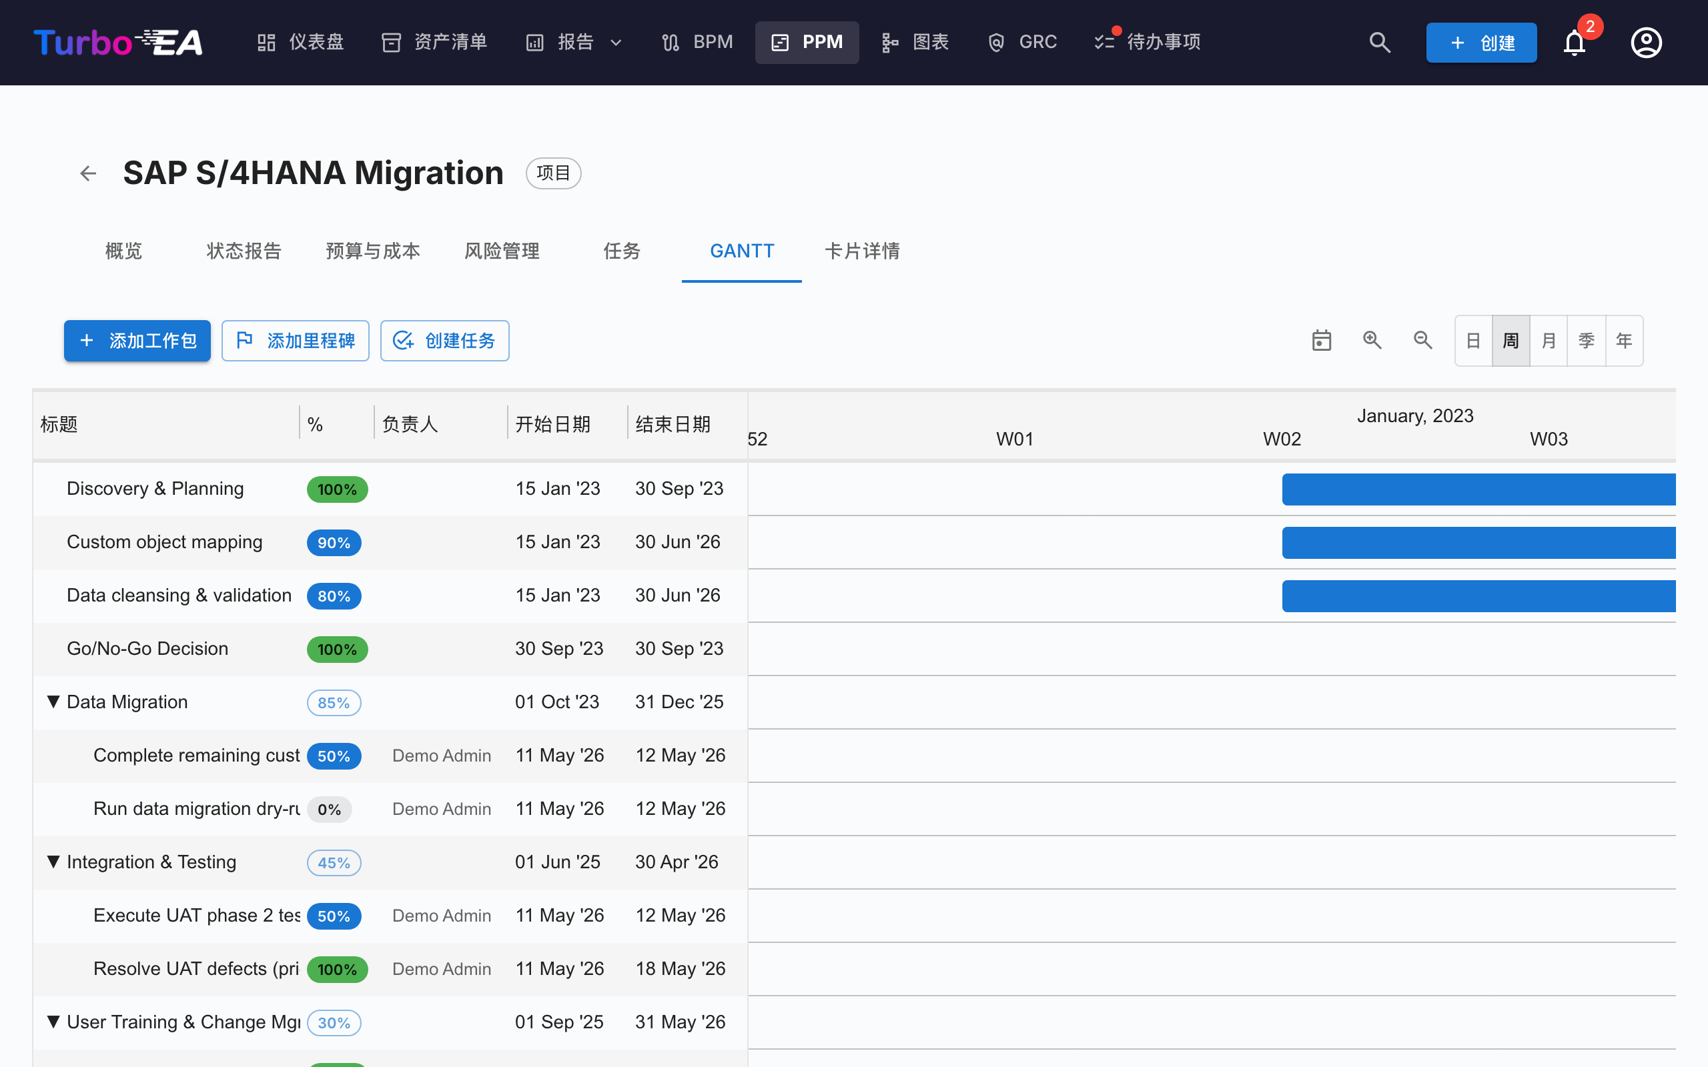The height and width of the screenshot is (1067, 1708).
Task: Switch timeline scale to 周 (week)
Action: tap(1511, 341)
